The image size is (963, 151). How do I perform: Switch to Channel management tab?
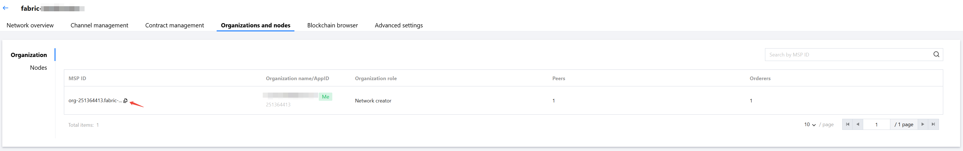(99, 25)
